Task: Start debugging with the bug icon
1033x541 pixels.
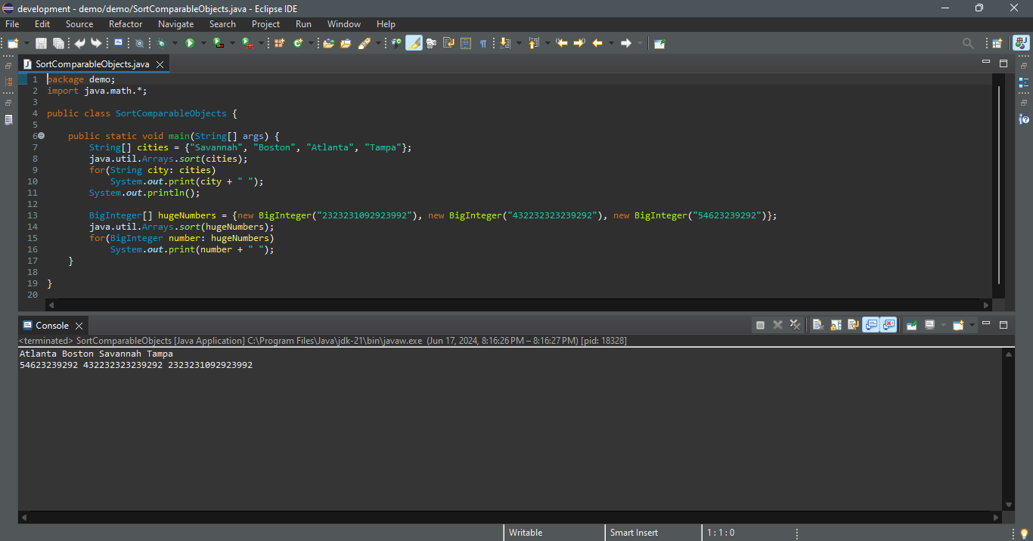Action: coord(161,43)
